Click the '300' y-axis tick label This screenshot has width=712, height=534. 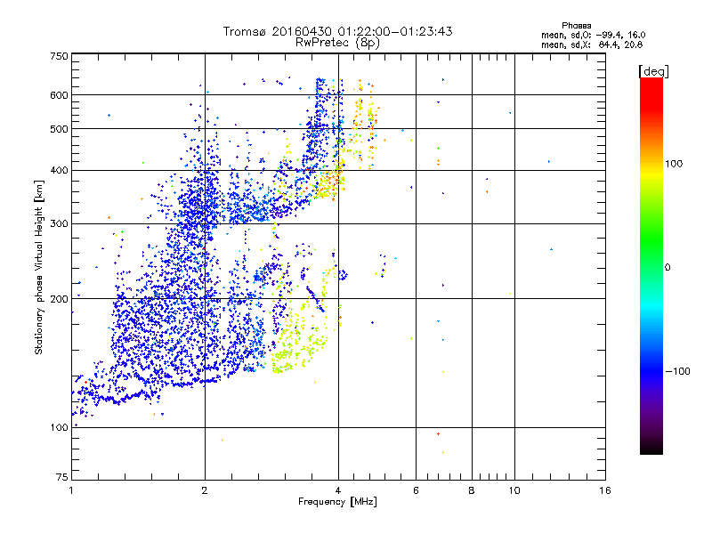click(x=59, y=224)
